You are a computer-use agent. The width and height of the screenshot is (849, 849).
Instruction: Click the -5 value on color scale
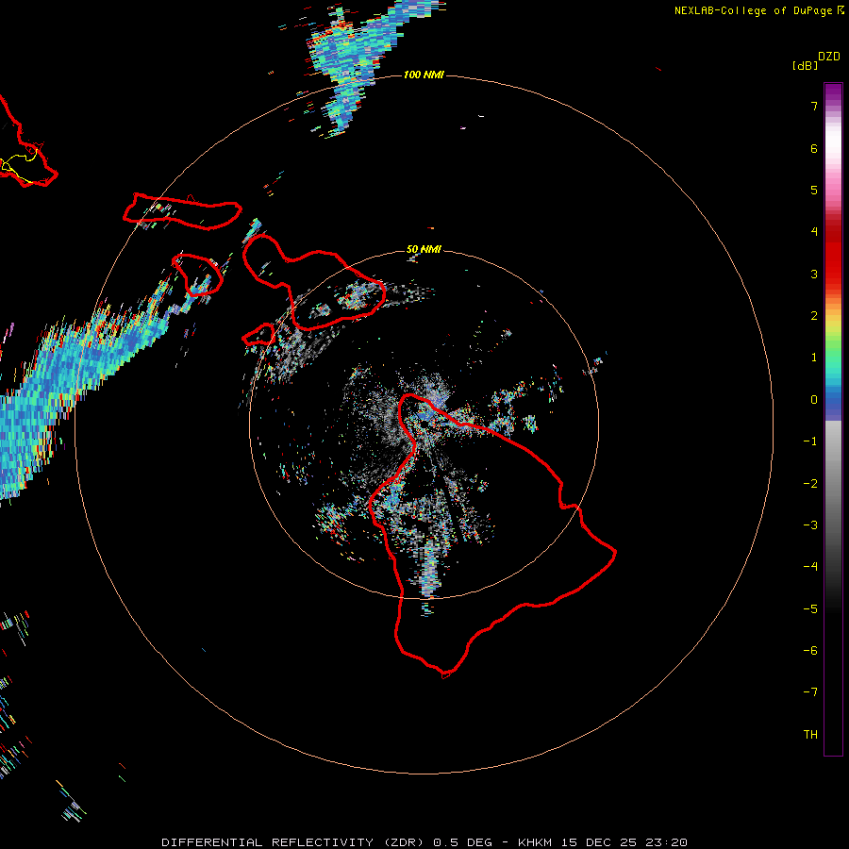coord(810,609)
